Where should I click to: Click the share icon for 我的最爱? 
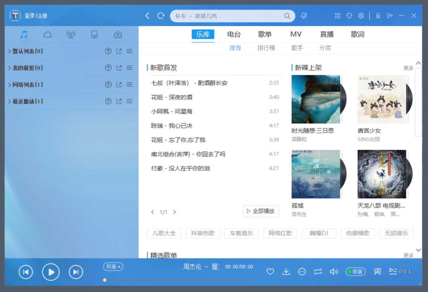coord(119,68)
